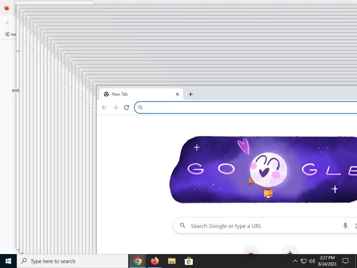Go back in Chrome

(104, 107)
